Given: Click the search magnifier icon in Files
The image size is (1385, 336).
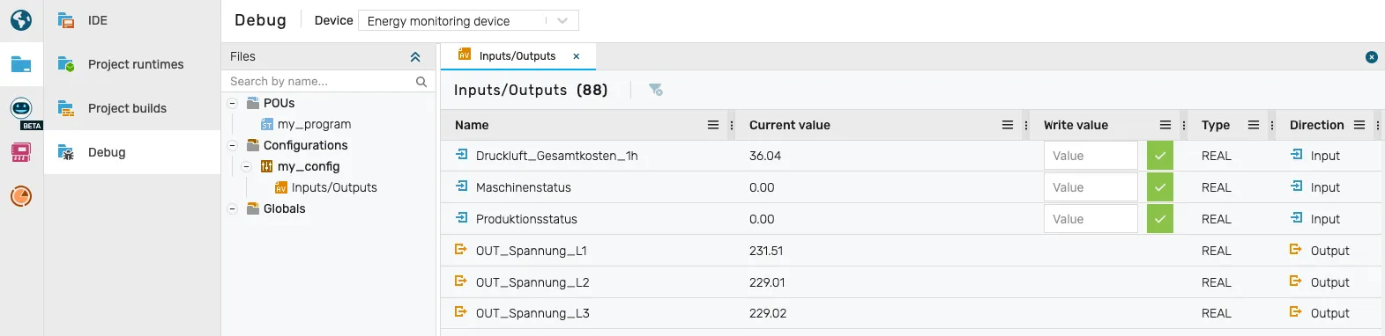Looking at the screenshot, I should (421, 81).
